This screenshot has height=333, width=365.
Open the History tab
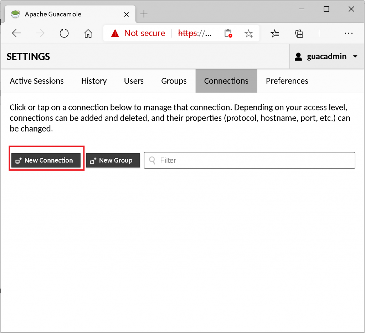pyautogui.click(x=94, y=81)
